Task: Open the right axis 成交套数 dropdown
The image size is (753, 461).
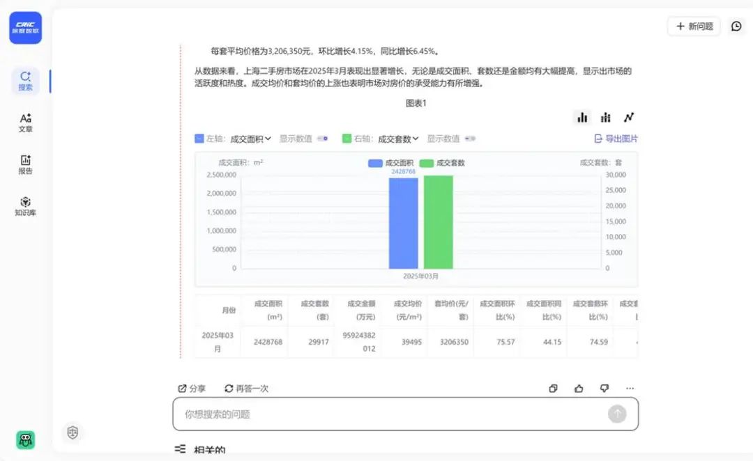Action: tap(398, 139)
